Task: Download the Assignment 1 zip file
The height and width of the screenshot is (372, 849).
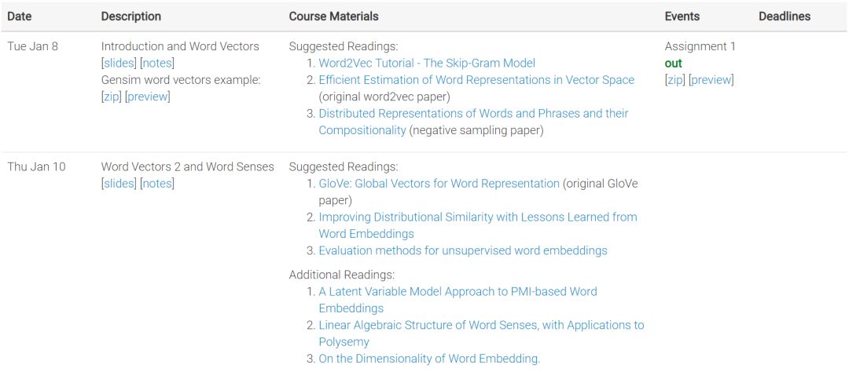Action: [674, 80]
